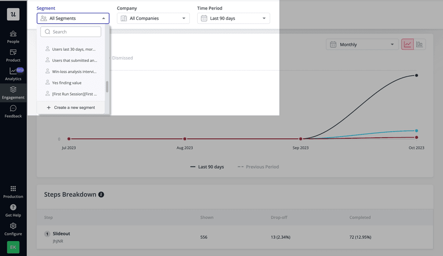Switch the Production environment

(13, 192)
